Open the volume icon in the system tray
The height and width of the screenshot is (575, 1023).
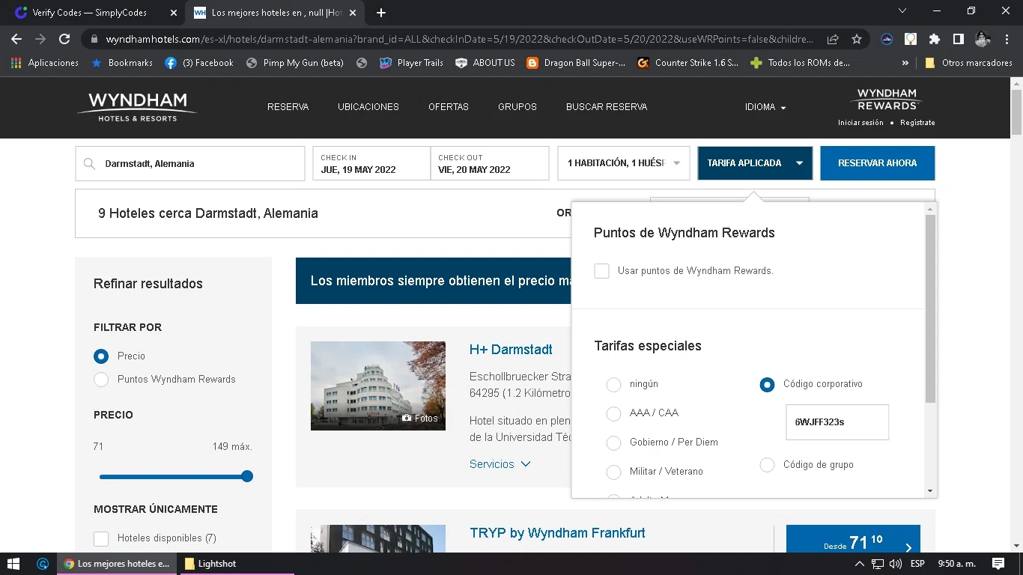coord(896,564)
